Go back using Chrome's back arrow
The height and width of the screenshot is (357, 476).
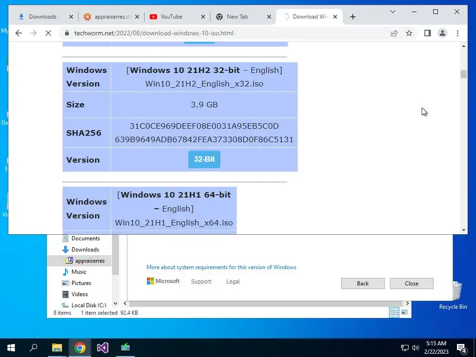pos(19,33)
